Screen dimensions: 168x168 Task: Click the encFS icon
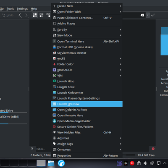tap(54, 58)
